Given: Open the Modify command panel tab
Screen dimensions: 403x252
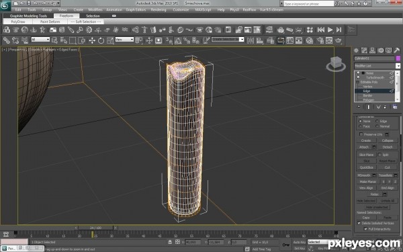Looking at the screenshot, I should pos(364,50).
